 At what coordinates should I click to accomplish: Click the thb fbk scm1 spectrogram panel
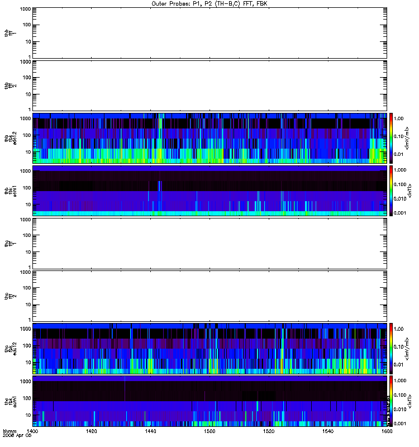click(x=209, y=191)
